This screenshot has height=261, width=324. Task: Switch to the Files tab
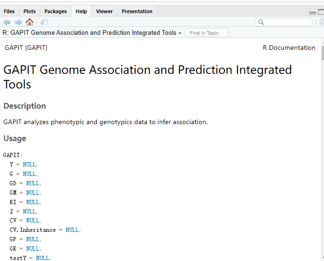pyautogui.click(x=9, y=11)
